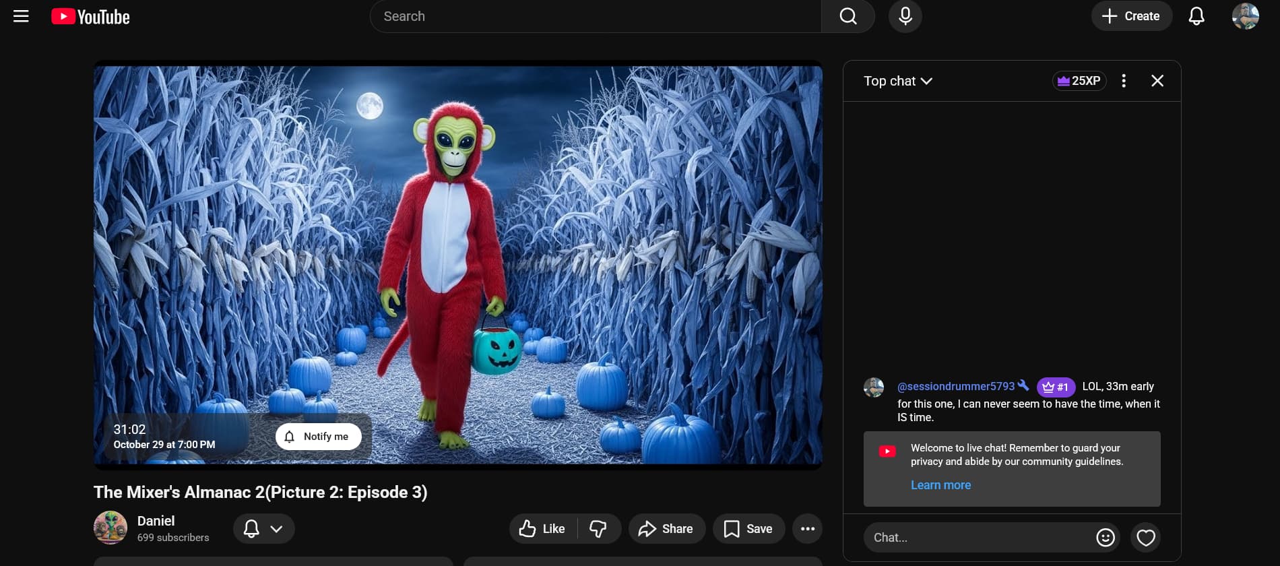Screen dimensions: 1280x566
Task: Open video more actions ellipsis menu
Action: pyautogui.click(x=807, y=529)
